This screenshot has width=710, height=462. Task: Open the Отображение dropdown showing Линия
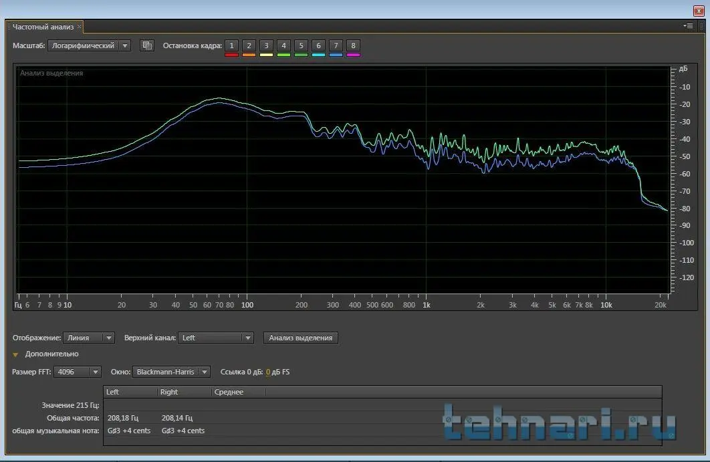point(89,338)
